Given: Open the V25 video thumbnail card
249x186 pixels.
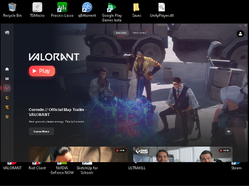Looking at the screenshot, I should coord(183,154).
